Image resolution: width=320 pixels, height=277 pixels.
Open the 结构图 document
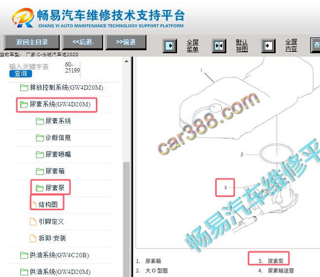point(48,205)
